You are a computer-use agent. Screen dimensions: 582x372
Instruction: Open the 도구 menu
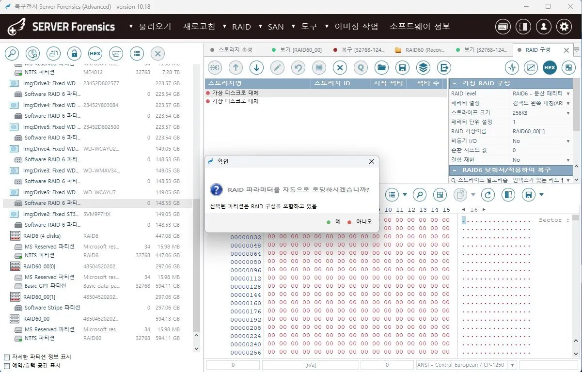pyautogui.click(x=309, y=27)
